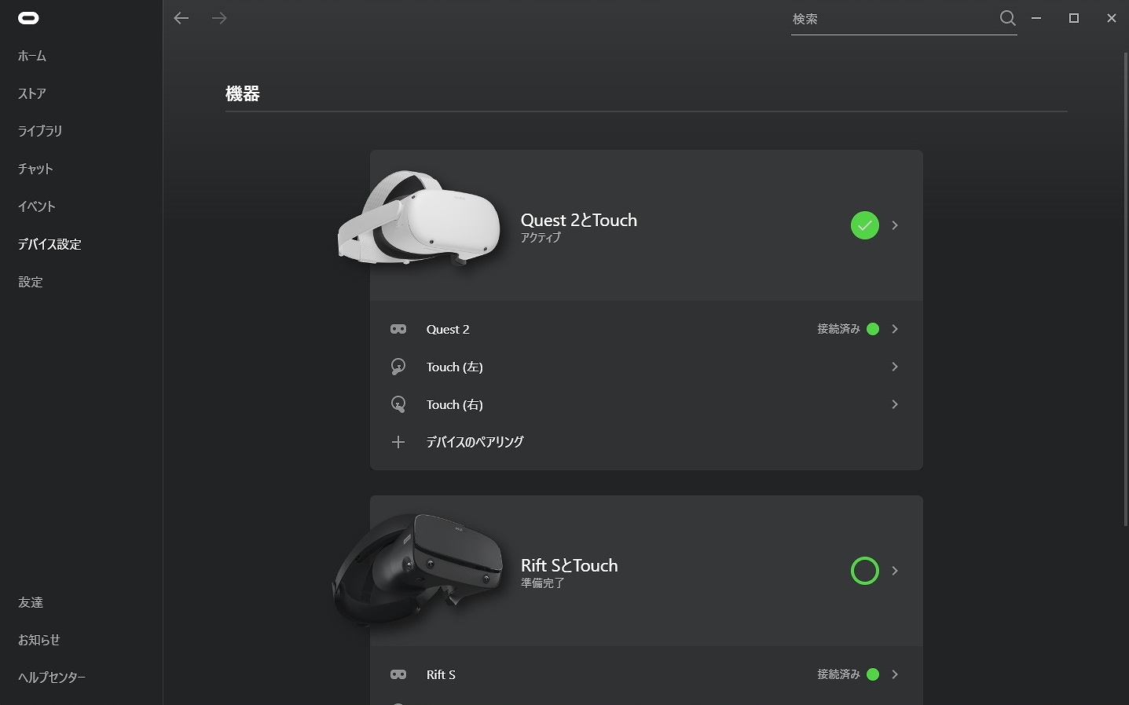This screenshot has height=705, width=1129.
Task: Click the search magnifier icon
Action: pyautogui.click(x=1007, y=18)
